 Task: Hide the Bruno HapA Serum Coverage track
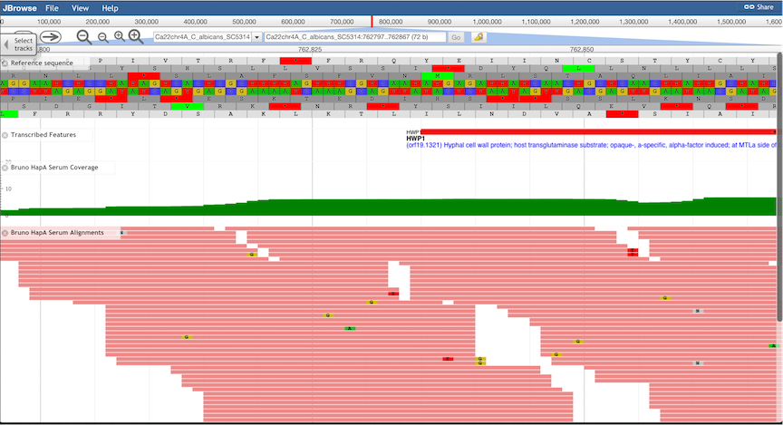point(5,168)
